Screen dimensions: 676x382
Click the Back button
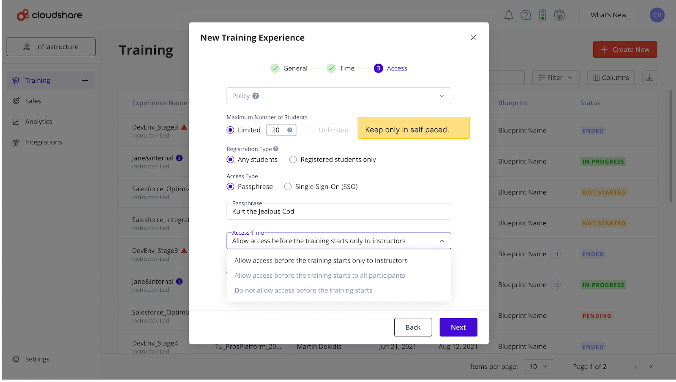[413, 327]
